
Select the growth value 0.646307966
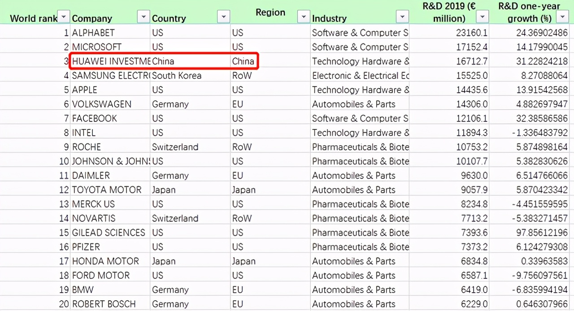530,304
